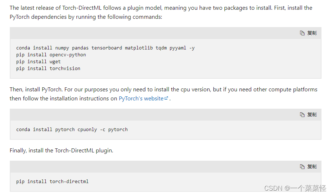The image size is (332, 195).
Task: Click the tensorboard word in conda command
Action: (107, 48)
